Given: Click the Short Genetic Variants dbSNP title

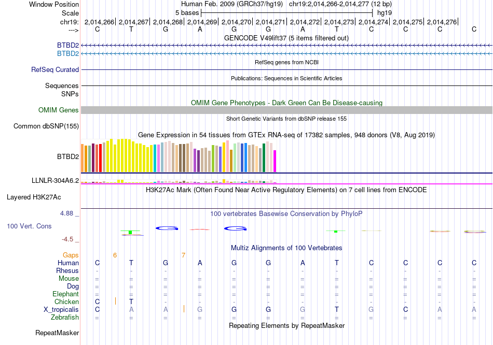Looking at the screenshot, I should (x=286, y=119).
